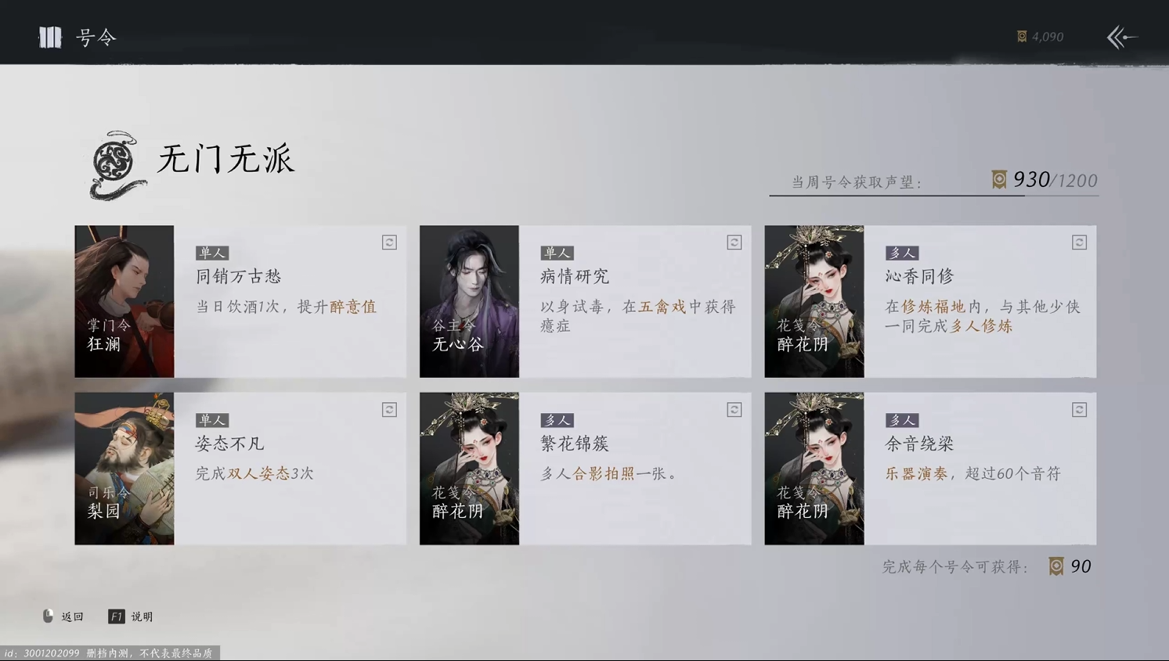
Task: Open the 修炼福地 highlighted link
Action: coord(933,307)
